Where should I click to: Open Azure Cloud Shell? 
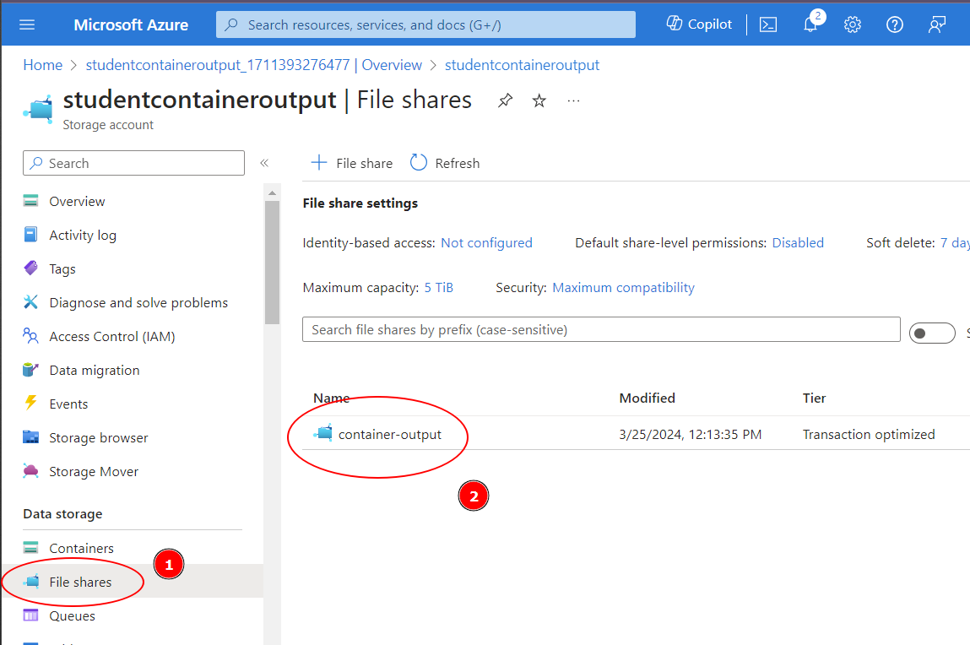768,24
